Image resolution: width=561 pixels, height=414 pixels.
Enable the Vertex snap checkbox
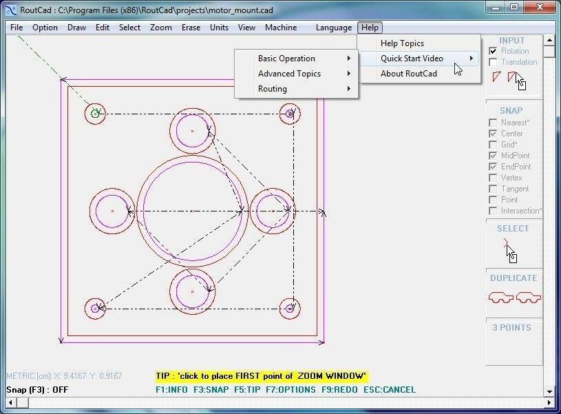pyautogui.click(x=493, y=178)
